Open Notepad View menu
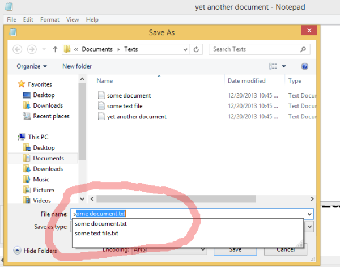The width and height of the screenshot is (340, 267). pos(73,19)
